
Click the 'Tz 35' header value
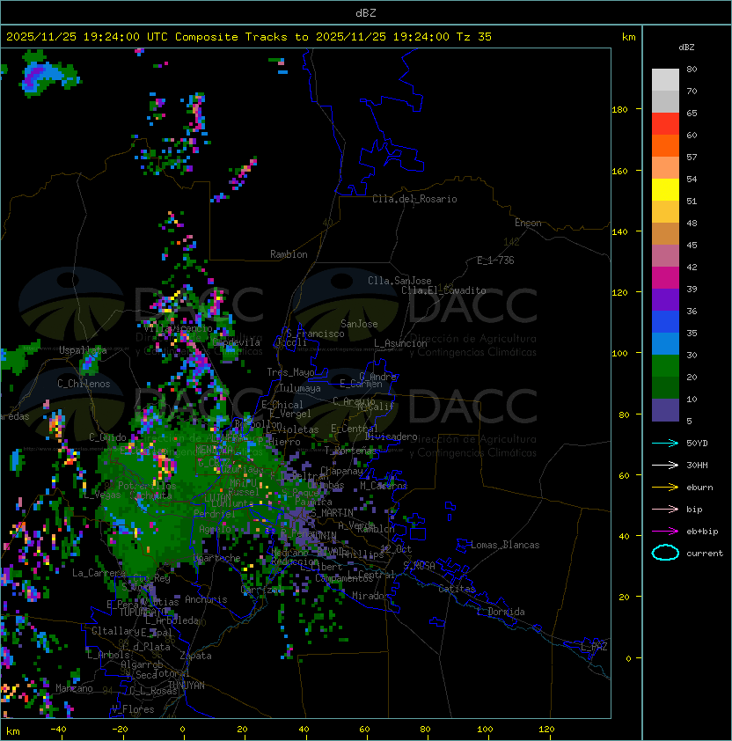point(474,37)
